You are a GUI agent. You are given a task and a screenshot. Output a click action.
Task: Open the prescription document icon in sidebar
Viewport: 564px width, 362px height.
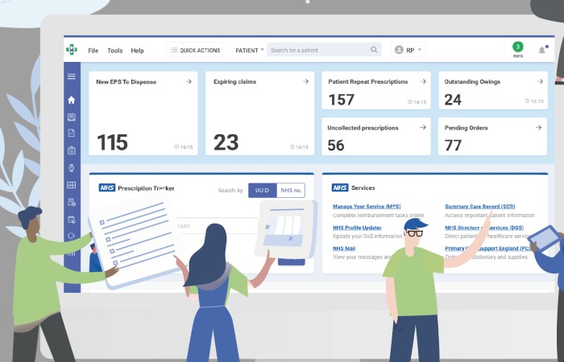pos(72,134)
